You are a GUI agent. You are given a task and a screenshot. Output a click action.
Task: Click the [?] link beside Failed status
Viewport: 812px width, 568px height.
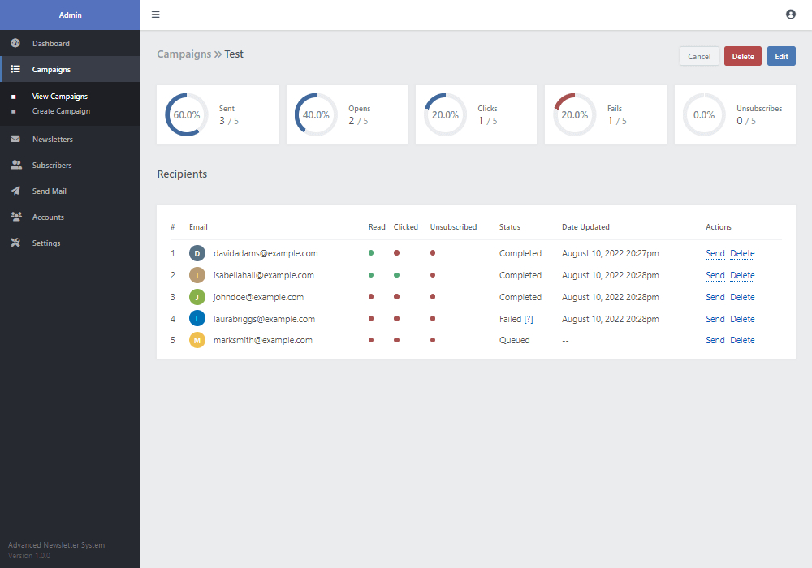[529, 319]
